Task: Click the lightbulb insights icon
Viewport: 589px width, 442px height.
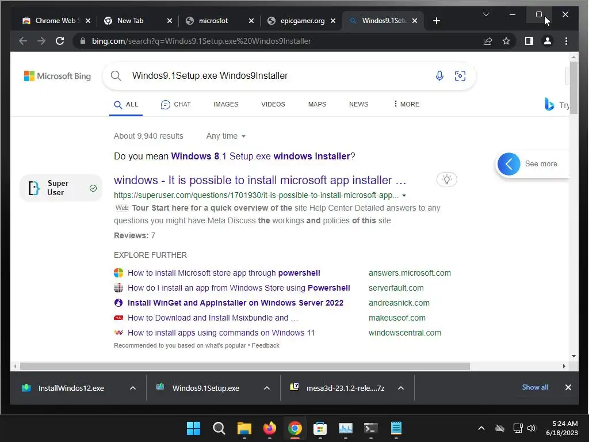Action: tap(446, 180)
